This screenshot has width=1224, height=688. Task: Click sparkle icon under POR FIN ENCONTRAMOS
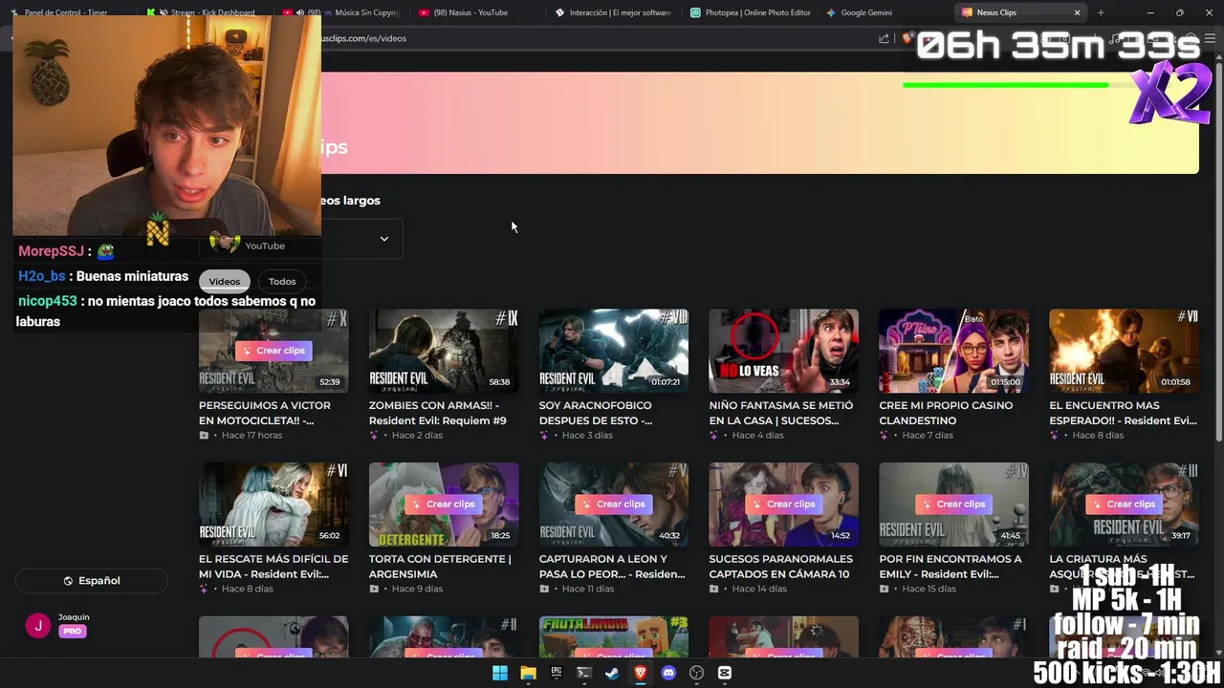pyautogui.click(x=885, y=590)
